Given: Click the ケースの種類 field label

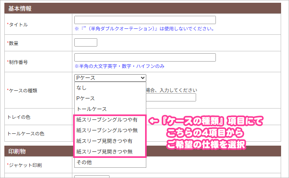Looking at the screenshot, I should tap(23, 90).
